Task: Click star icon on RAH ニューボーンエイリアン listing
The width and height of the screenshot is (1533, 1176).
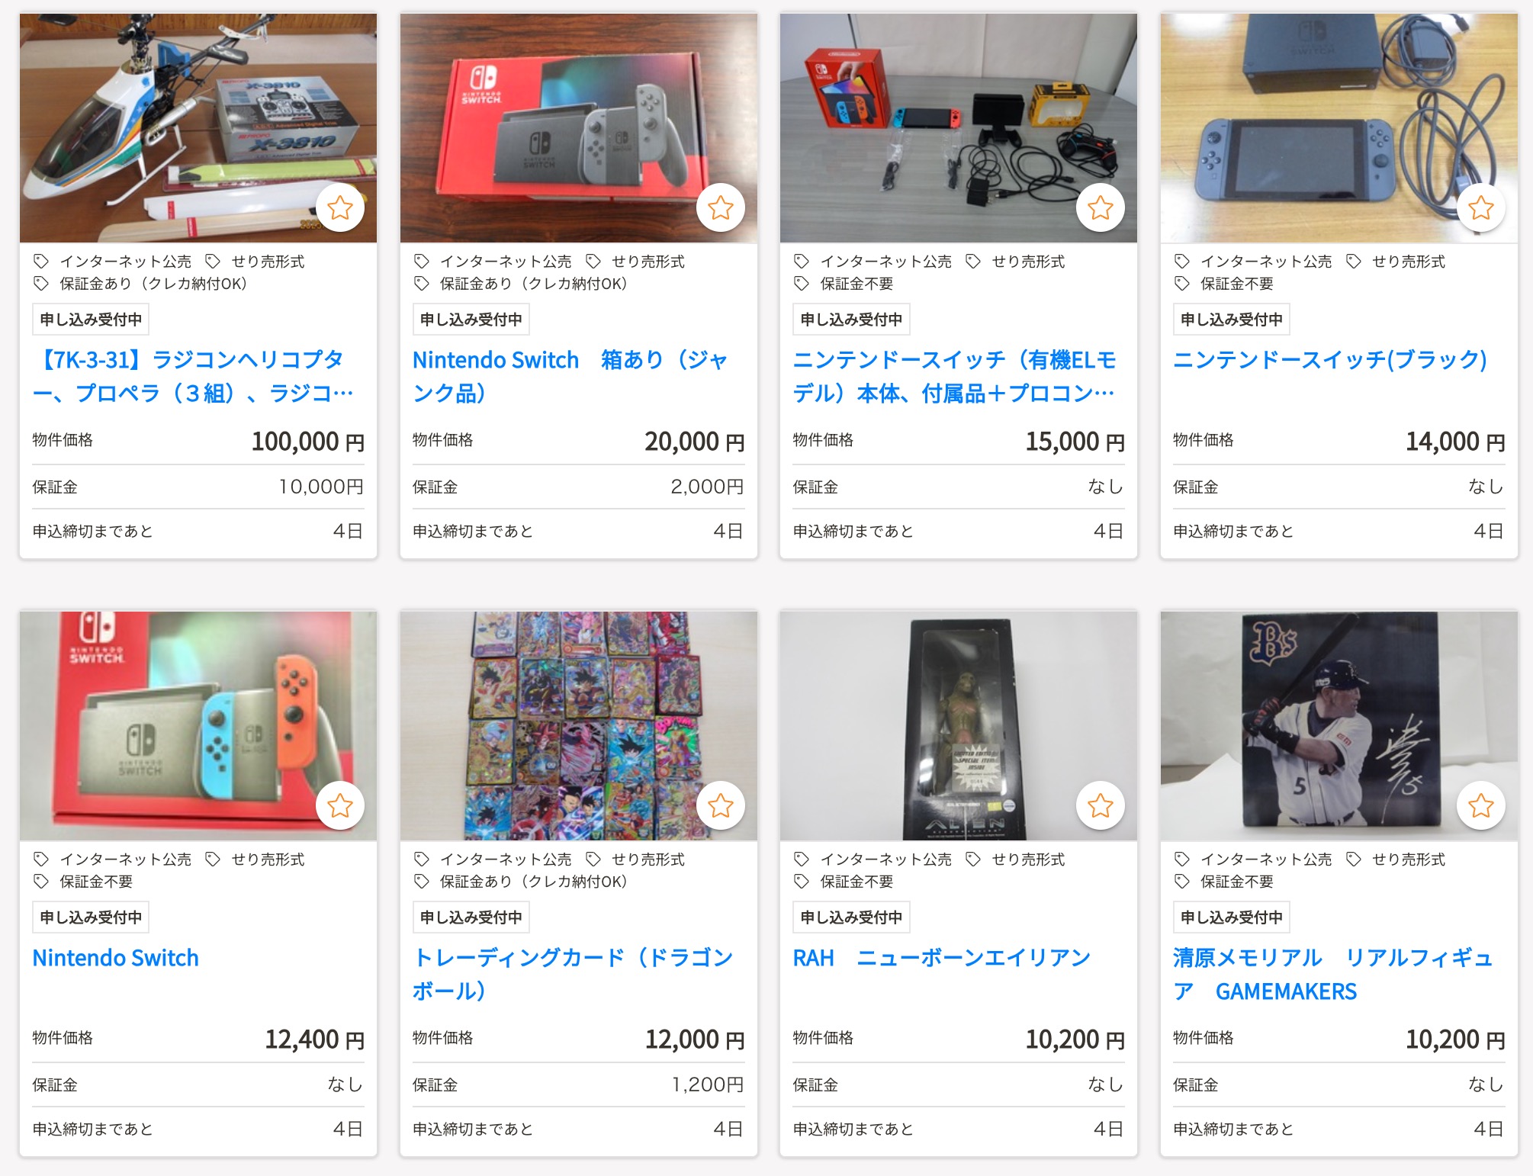Action: point(1101,805)
